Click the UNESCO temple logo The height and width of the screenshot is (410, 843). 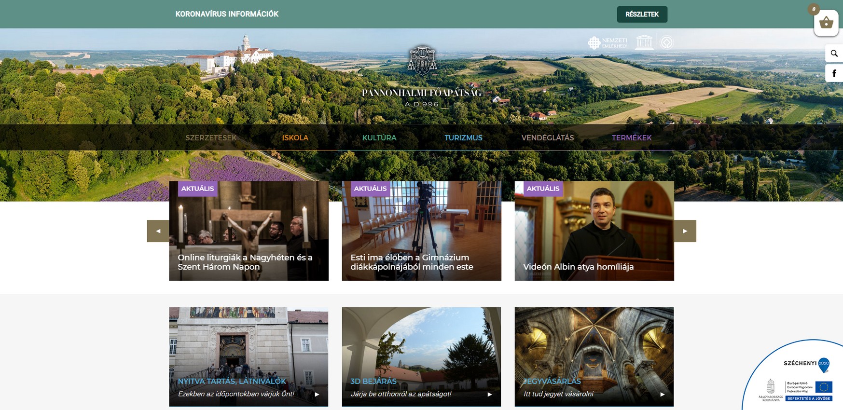tap(644, 42)
